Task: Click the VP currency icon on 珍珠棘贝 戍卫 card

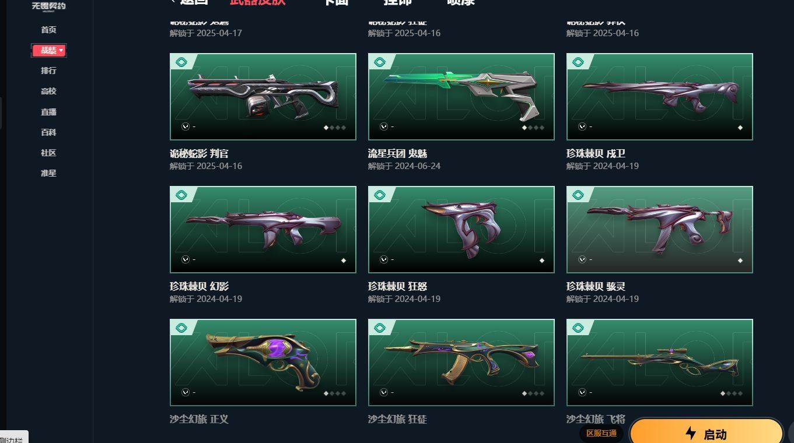Action: click(582, 126)
